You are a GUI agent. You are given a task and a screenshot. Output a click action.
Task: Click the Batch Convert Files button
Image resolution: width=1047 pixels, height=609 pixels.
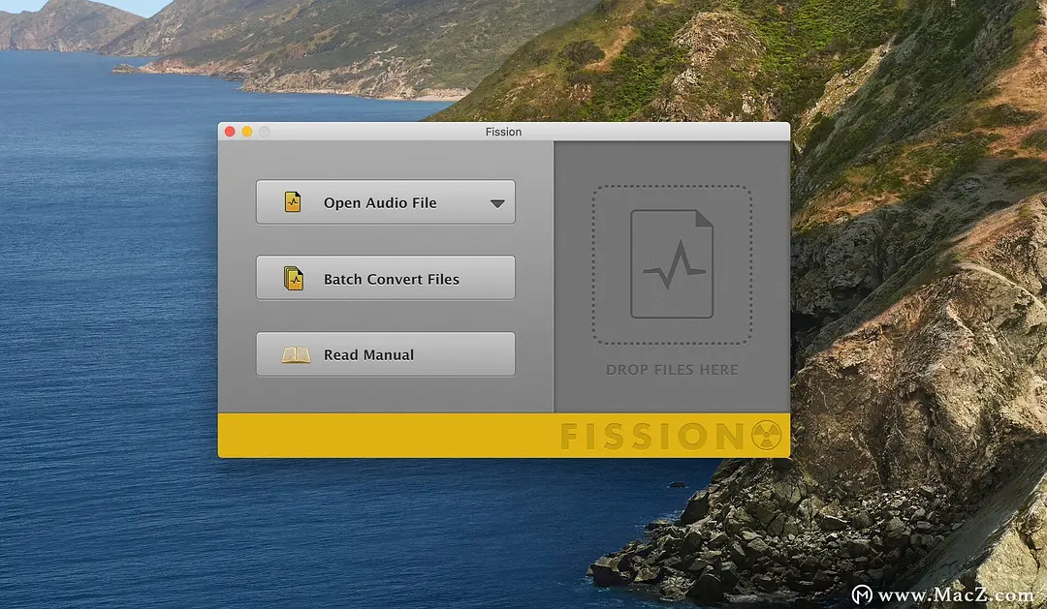tap(385, 278)
